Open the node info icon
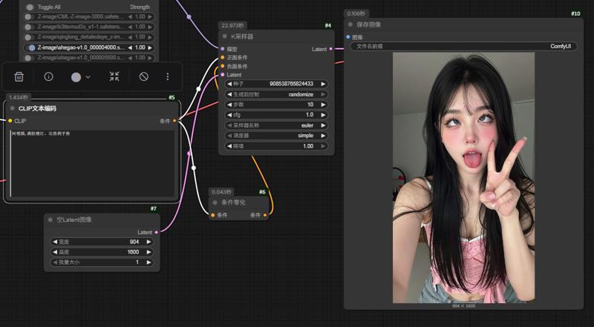The width and height of the screenshot is (594, 327). pyautogui.click(x=49, y=76)
